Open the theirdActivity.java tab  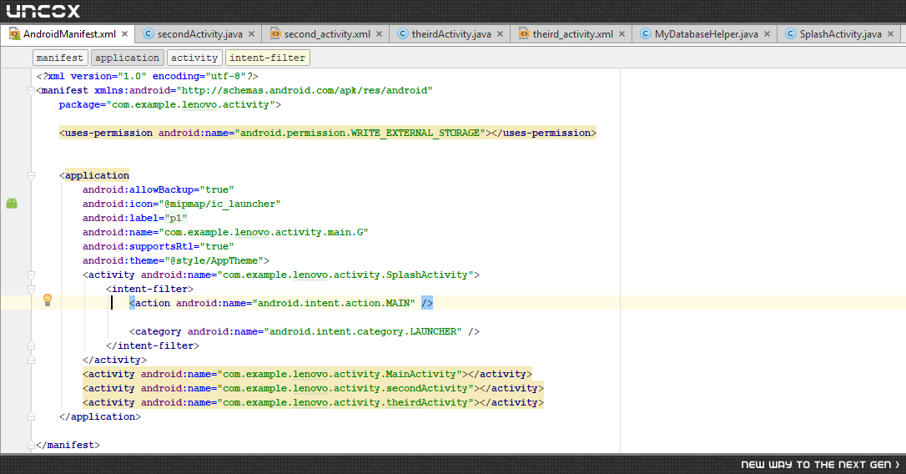tap(451, 34)
